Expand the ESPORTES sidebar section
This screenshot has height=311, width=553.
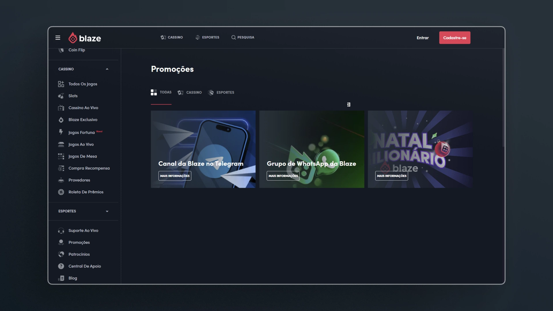click(x=107, y=211)
